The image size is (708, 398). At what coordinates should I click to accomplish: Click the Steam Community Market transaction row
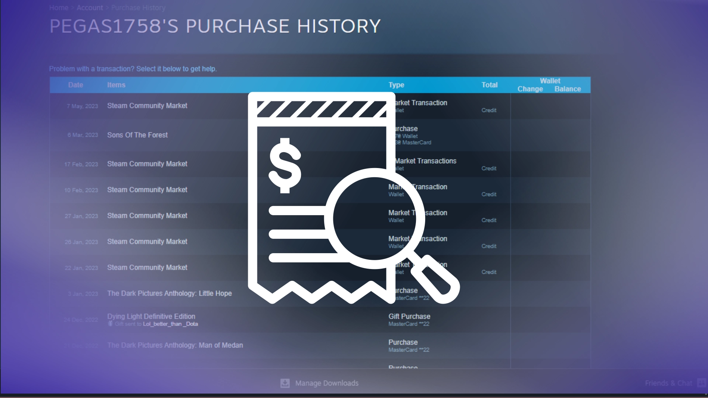[x=147, y=105]
